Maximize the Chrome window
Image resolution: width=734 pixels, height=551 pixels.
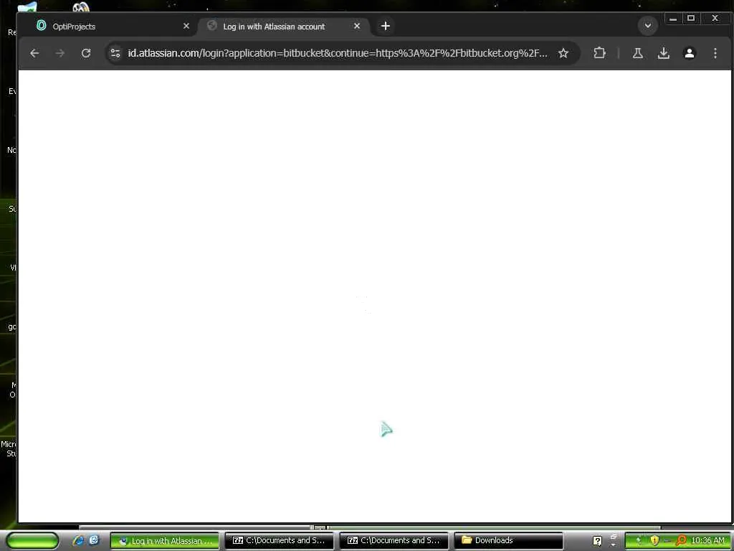pos(691,19)
